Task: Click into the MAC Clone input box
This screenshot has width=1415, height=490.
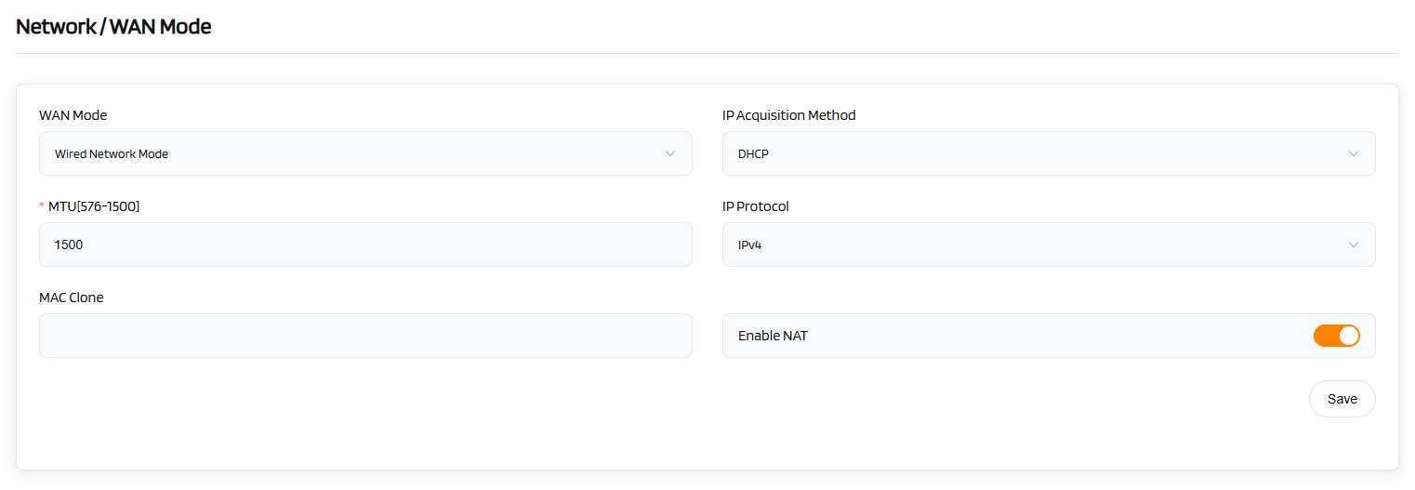Action: (365, 336)
